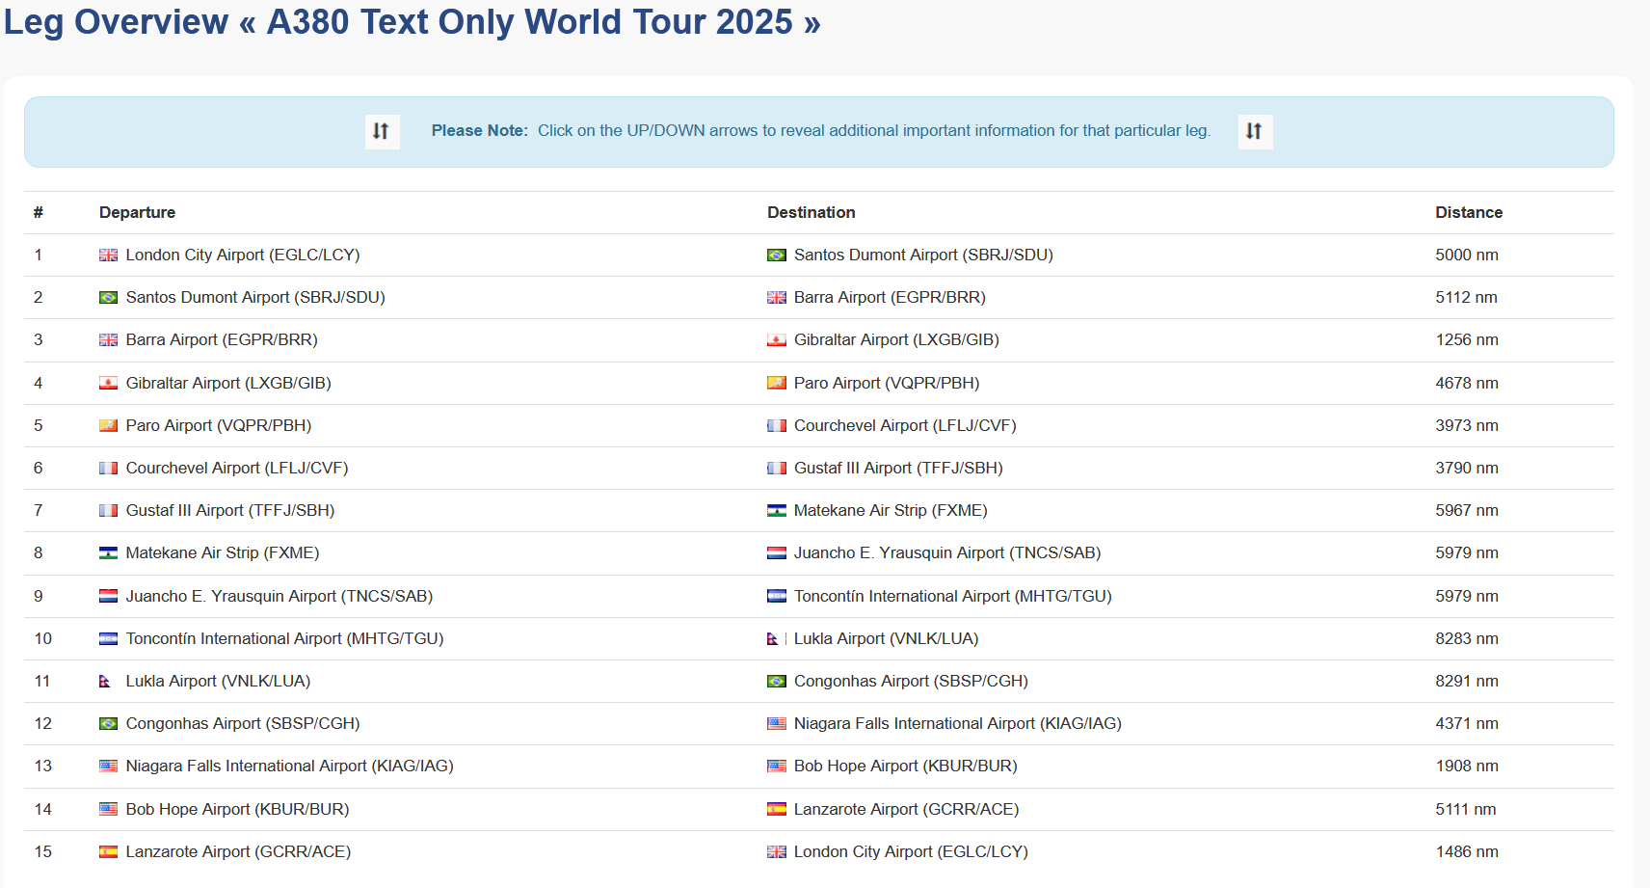Click the '1256 nm' distance value

[1467, 340]
